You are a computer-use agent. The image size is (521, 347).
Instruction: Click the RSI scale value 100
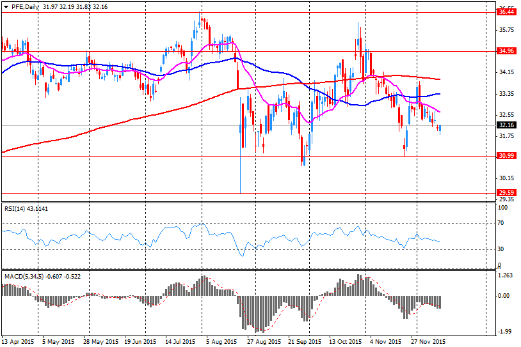[x=503, y=208]
